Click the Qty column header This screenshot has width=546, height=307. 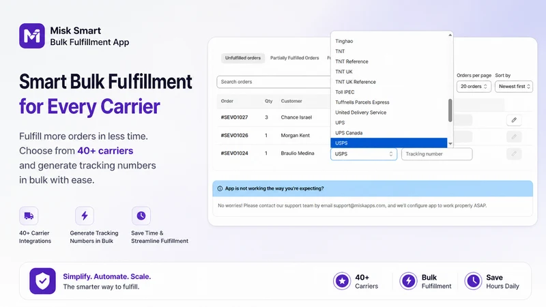[268, 101]
